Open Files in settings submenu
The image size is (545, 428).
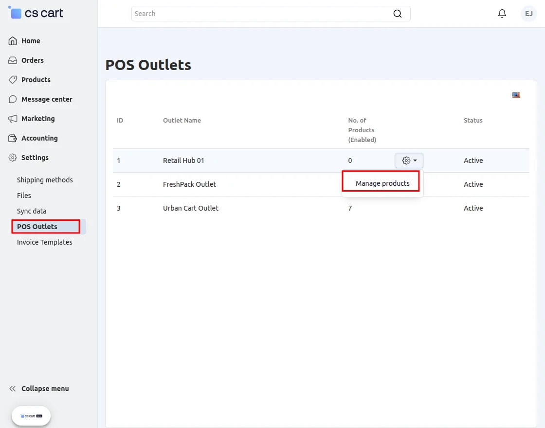(24, 196)
